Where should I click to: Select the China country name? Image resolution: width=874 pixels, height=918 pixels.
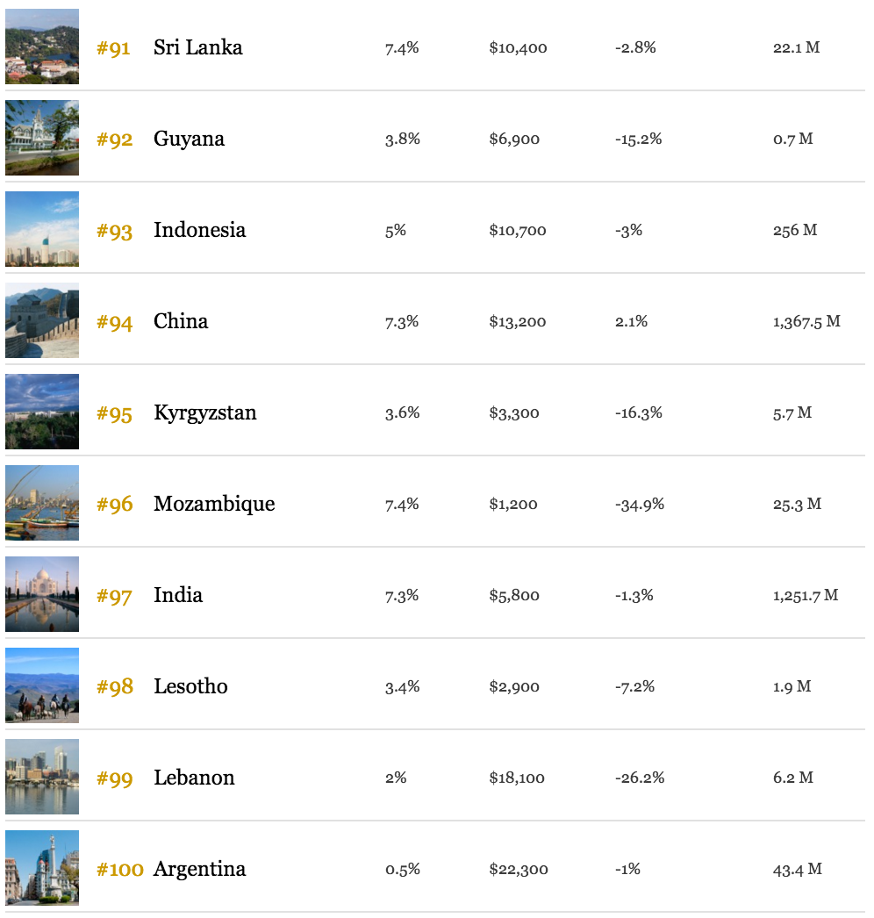[x=181, y=321]
